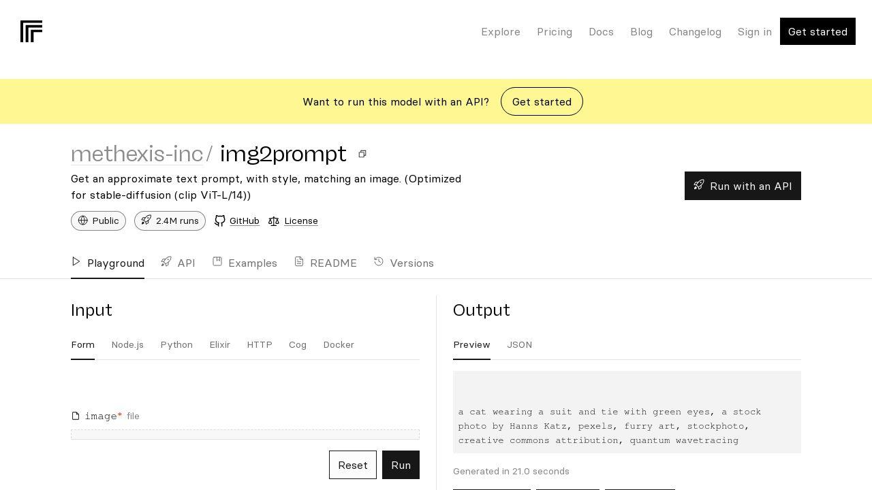Click the Public visibility badge
872x490 pixels.
tap(98, 220)
